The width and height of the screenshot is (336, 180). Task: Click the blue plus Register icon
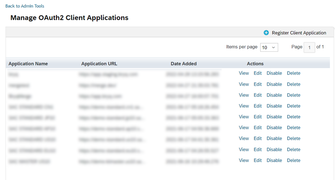pos(266,33)
